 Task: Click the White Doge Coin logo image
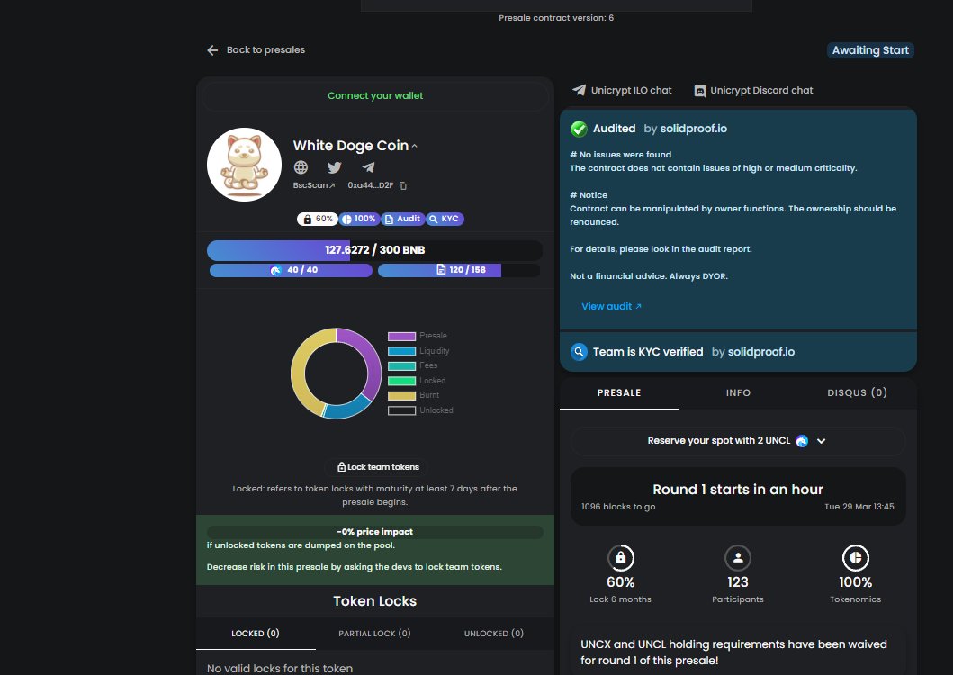(x=245, y=165)
